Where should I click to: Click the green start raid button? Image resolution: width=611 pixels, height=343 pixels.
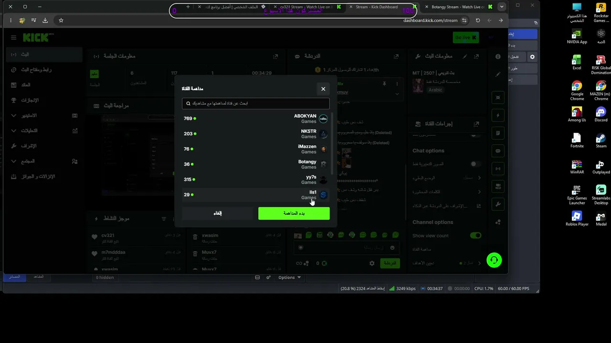tap(294, 213)
